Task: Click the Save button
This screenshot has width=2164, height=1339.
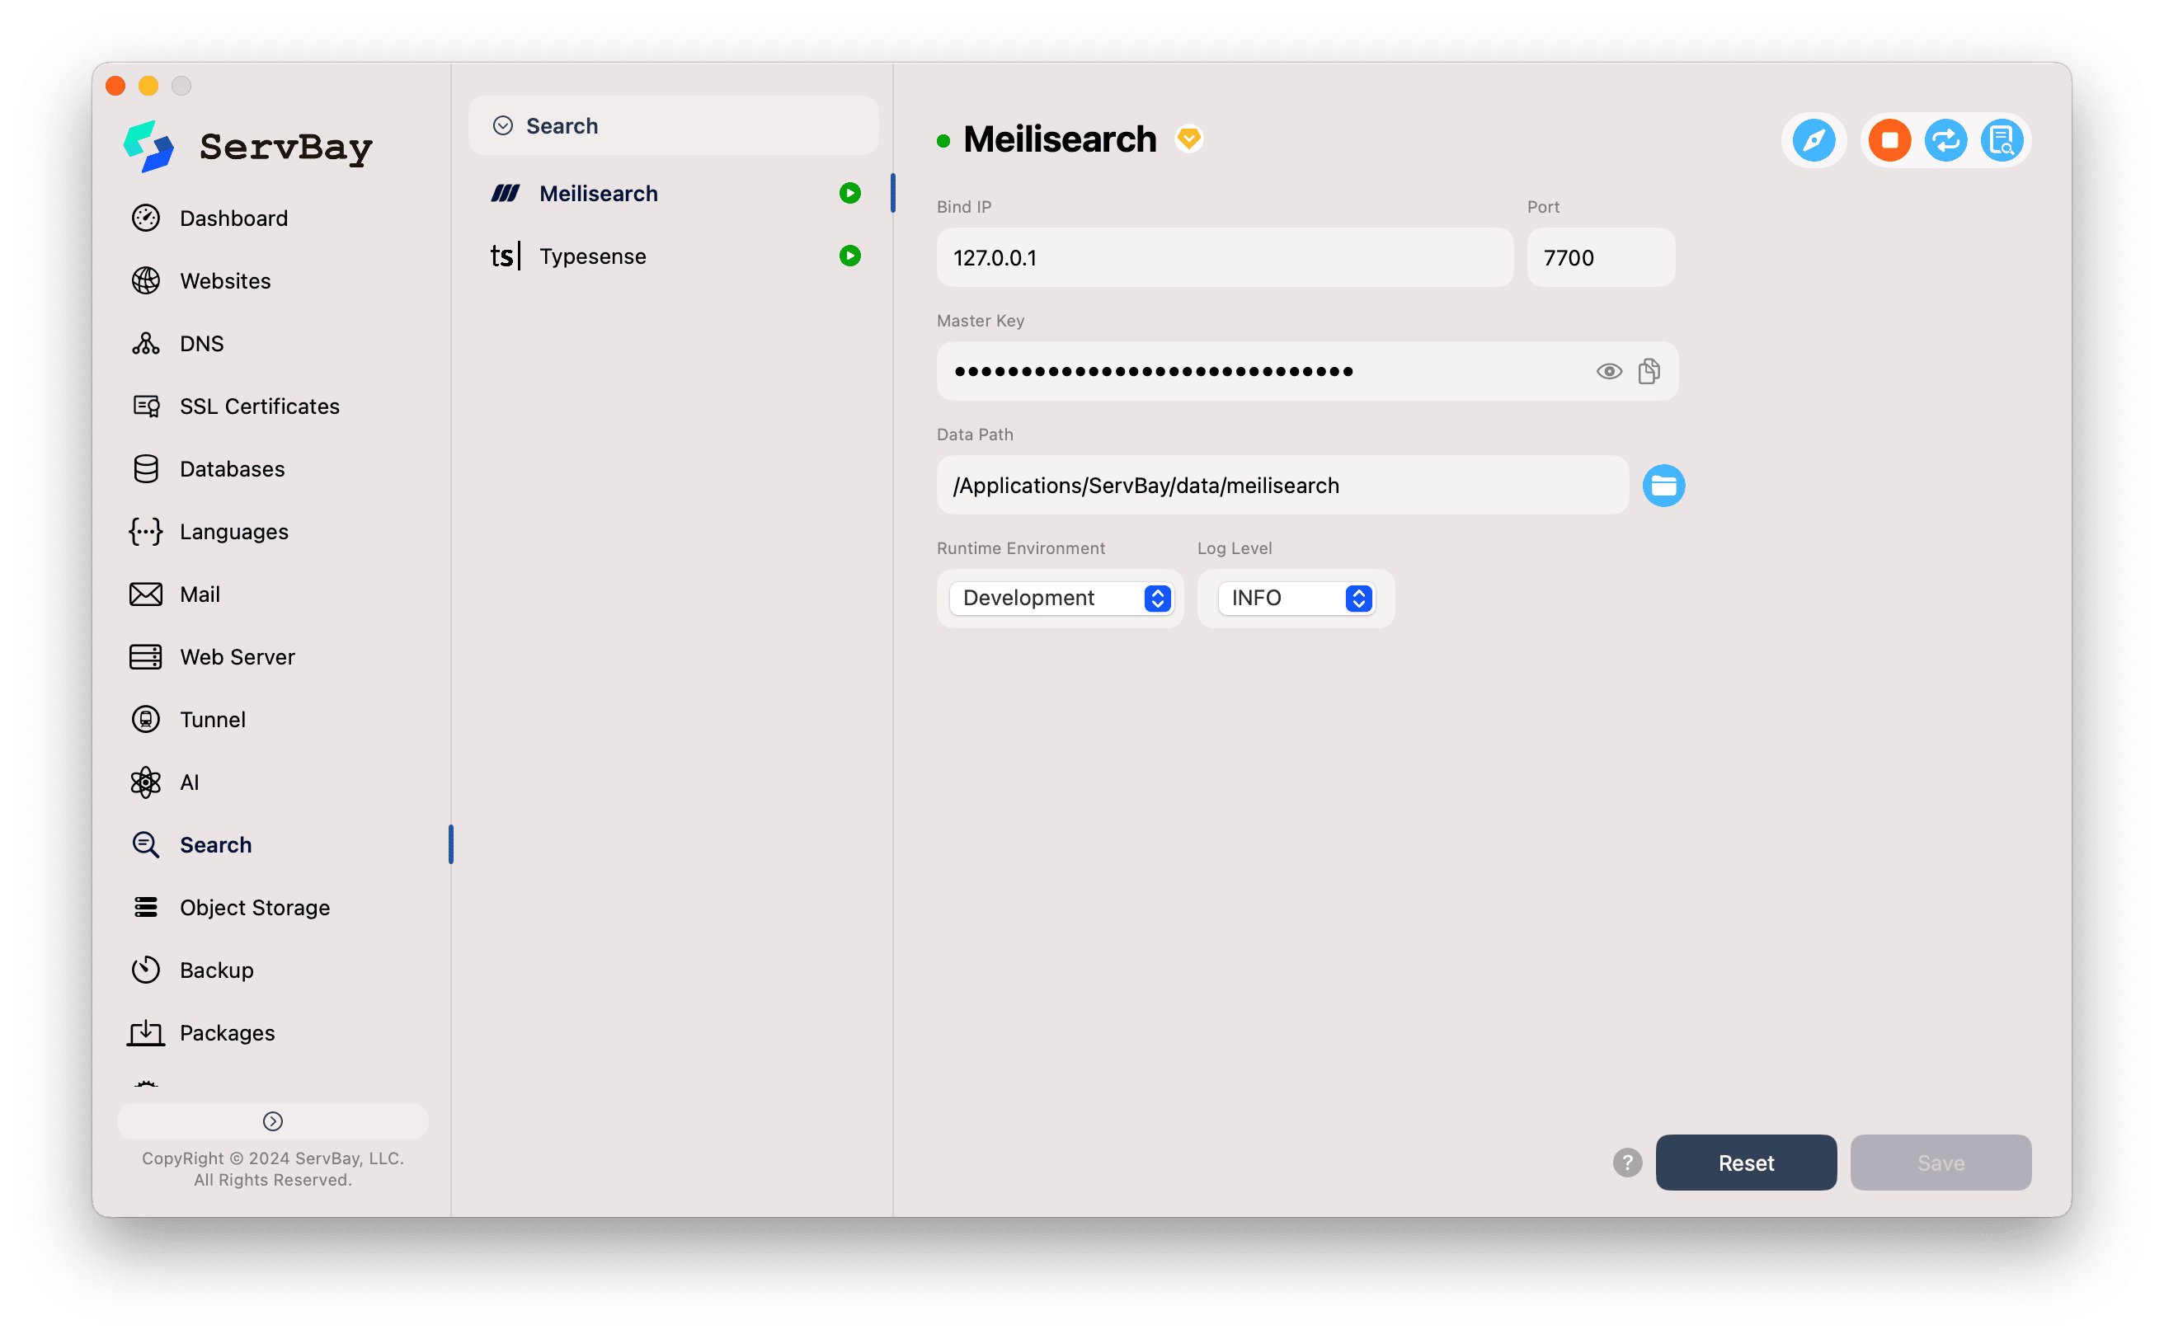Action: [1941, 1163]
